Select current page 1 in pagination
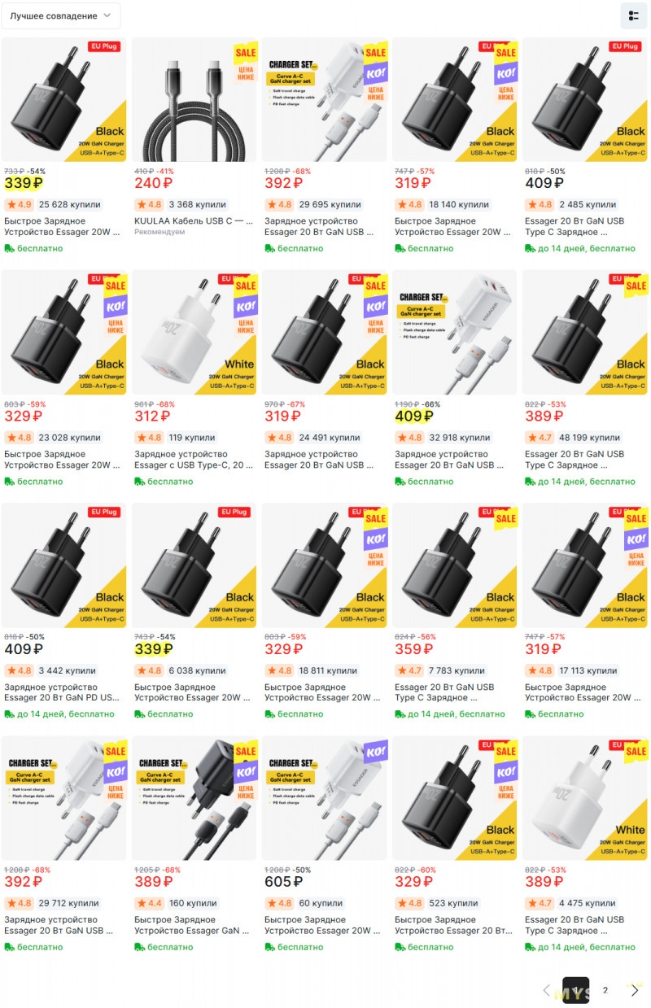The width and height of the screenshot is (651, 1008). [575, 990]
